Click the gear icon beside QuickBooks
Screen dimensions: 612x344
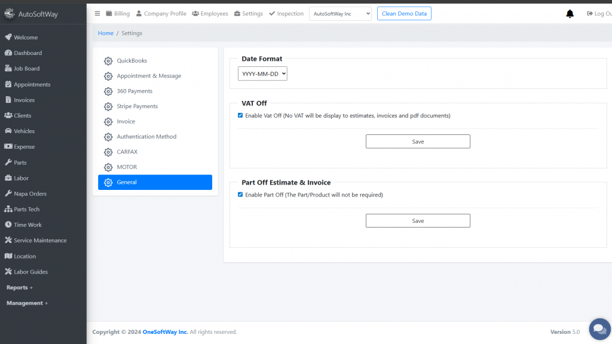point(108,61)
